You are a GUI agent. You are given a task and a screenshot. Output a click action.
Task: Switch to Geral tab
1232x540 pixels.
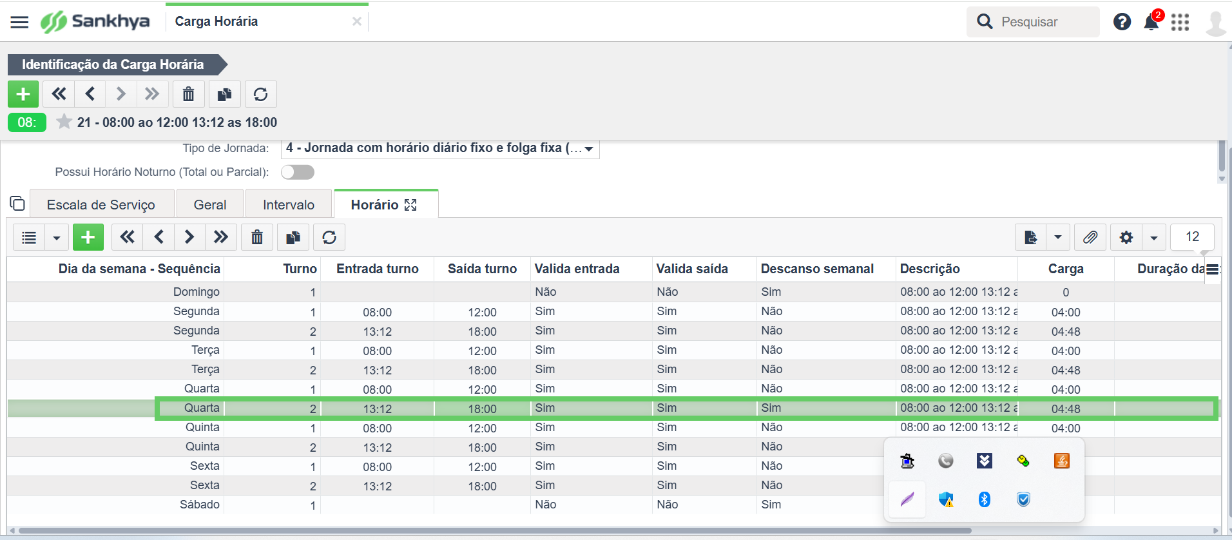[210, 205]
